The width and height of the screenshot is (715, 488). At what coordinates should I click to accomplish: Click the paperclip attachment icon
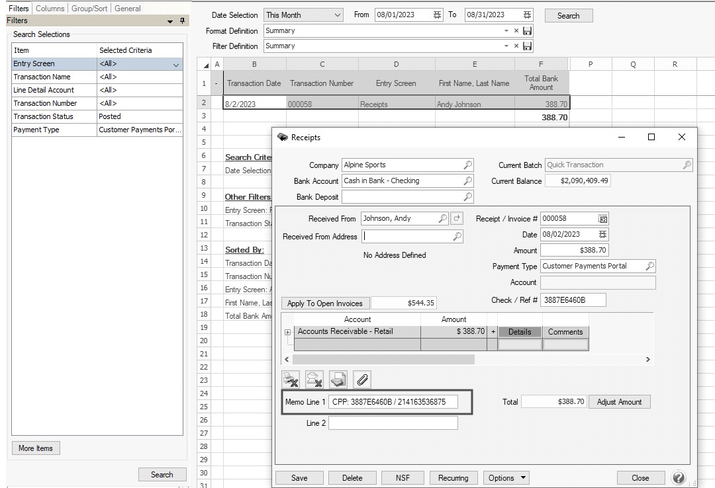(x=362, y=380)
